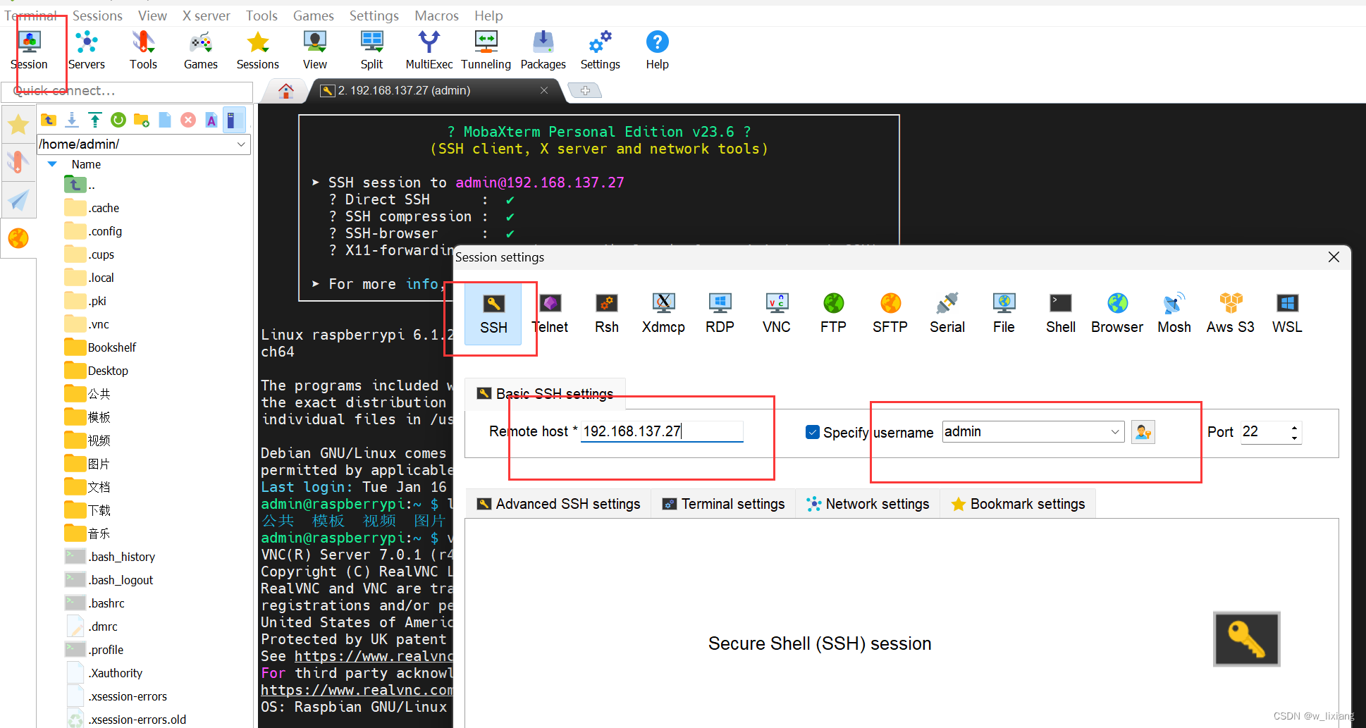Create a new folder in SFTP panel

click(142, 120)
